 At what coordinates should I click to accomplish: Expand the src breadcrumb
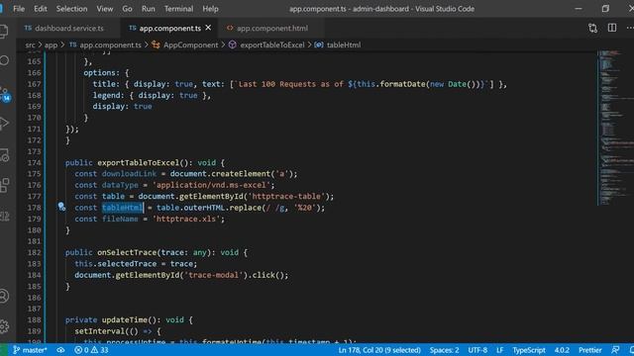[30, 44]
